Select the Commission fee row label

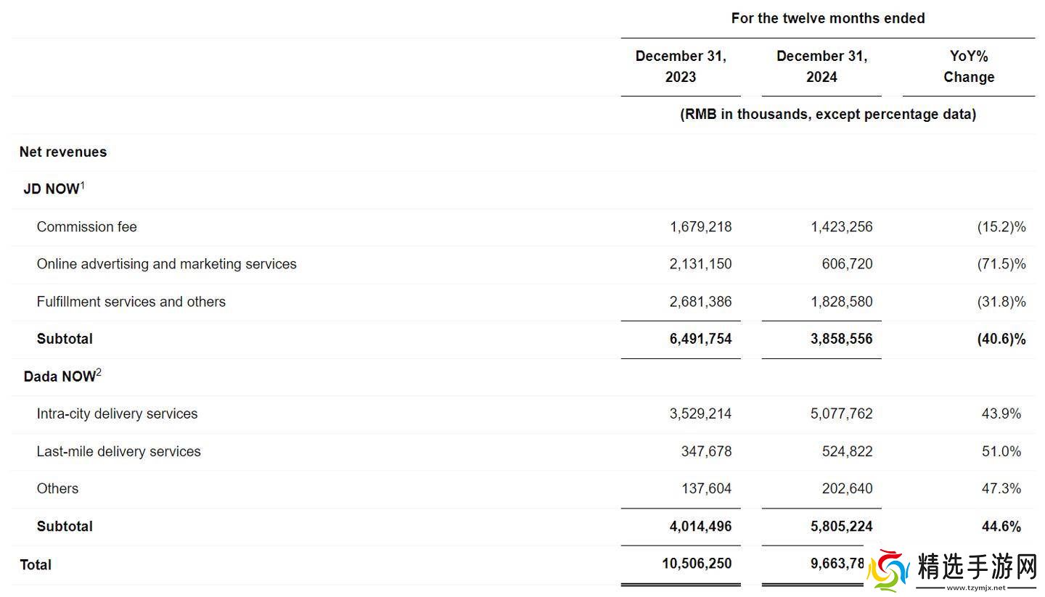(86, 226)
